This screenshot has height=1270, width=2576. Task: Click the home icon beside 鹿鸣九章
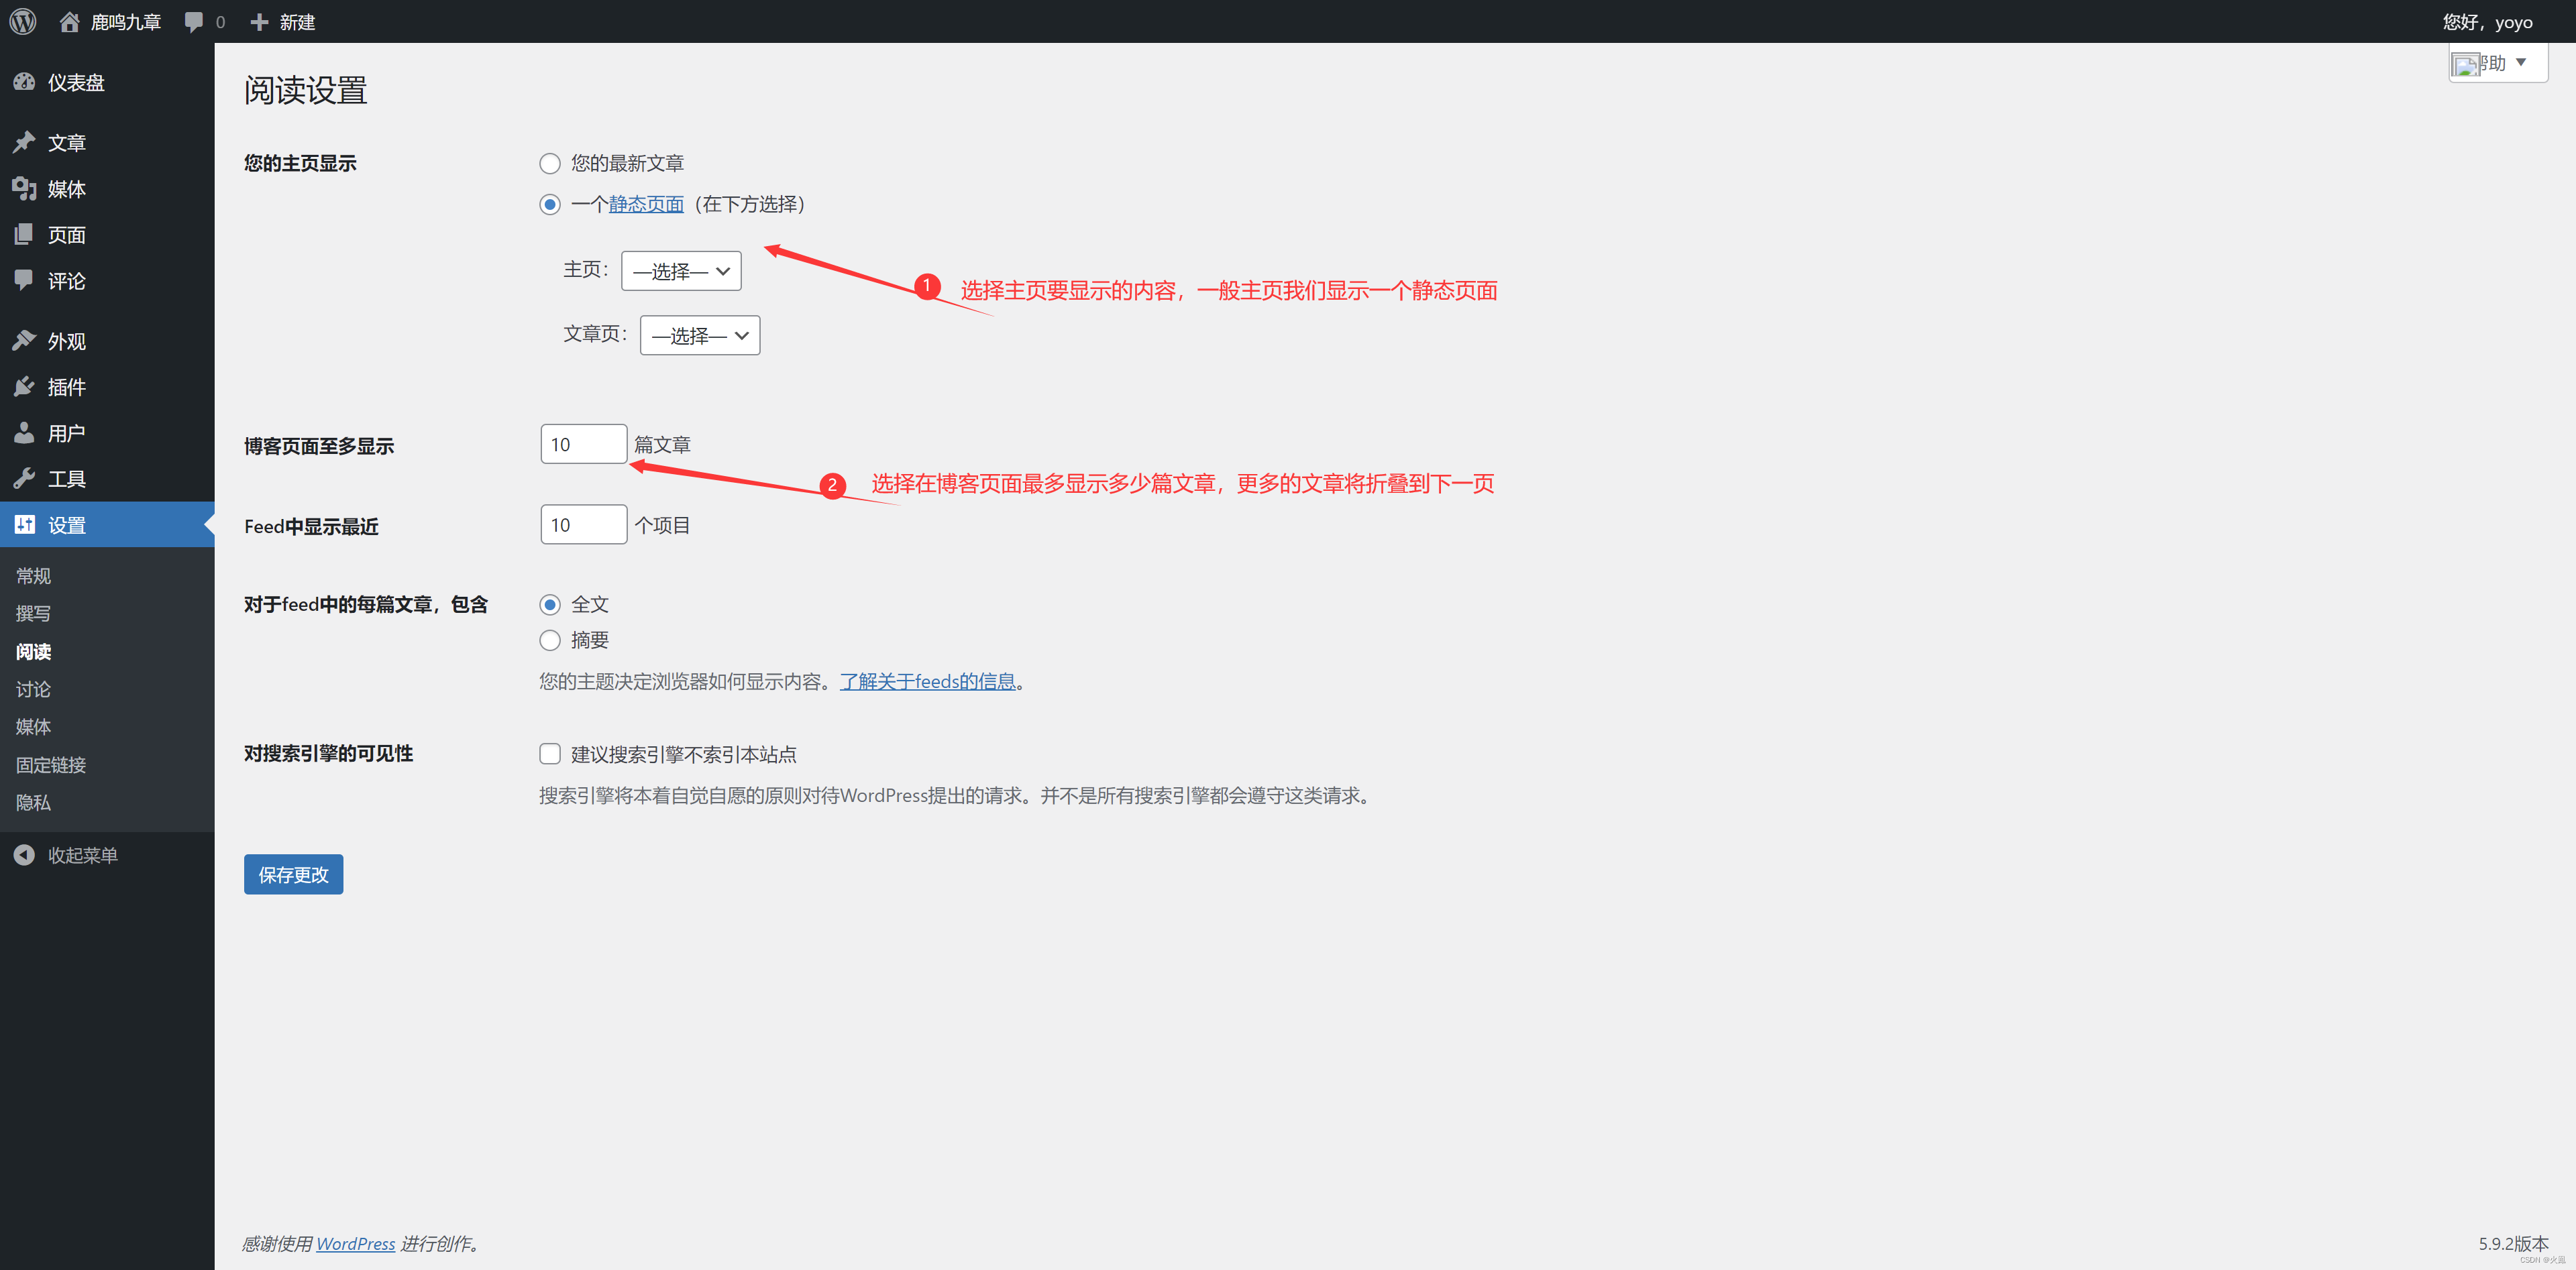69,21
